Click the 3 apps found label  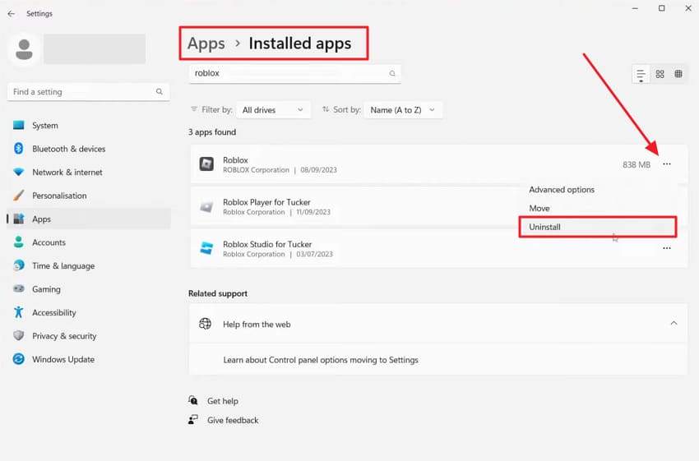[x=212, y=132]
